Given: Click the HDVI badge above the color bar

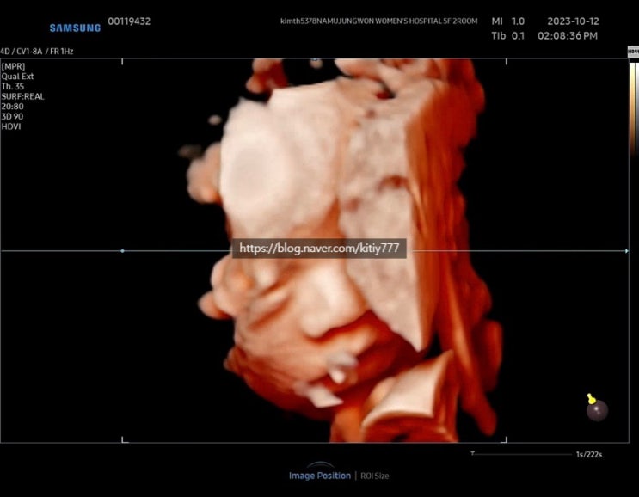Looking at the screenshot, I should (x=633, y=52).
